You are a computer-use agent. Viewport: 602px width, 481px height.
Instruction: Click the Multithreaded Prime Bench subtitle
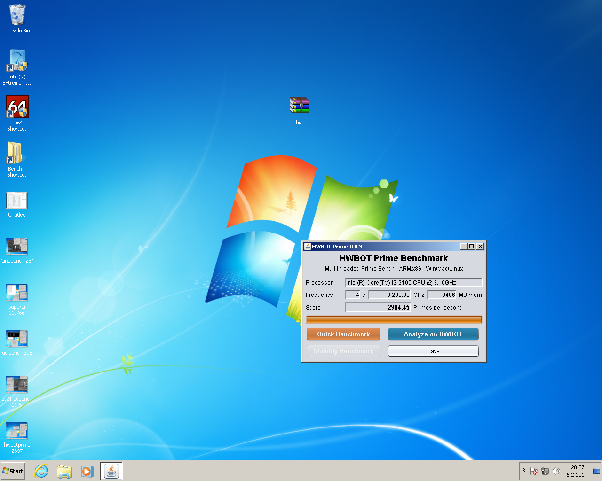point(394,269)
